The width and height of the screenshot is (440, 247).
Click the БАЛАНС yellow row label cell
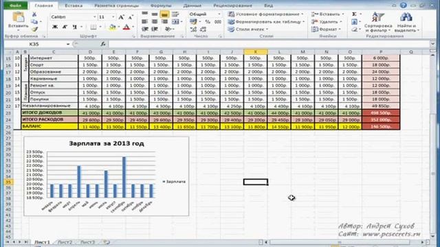pos(49,126)
